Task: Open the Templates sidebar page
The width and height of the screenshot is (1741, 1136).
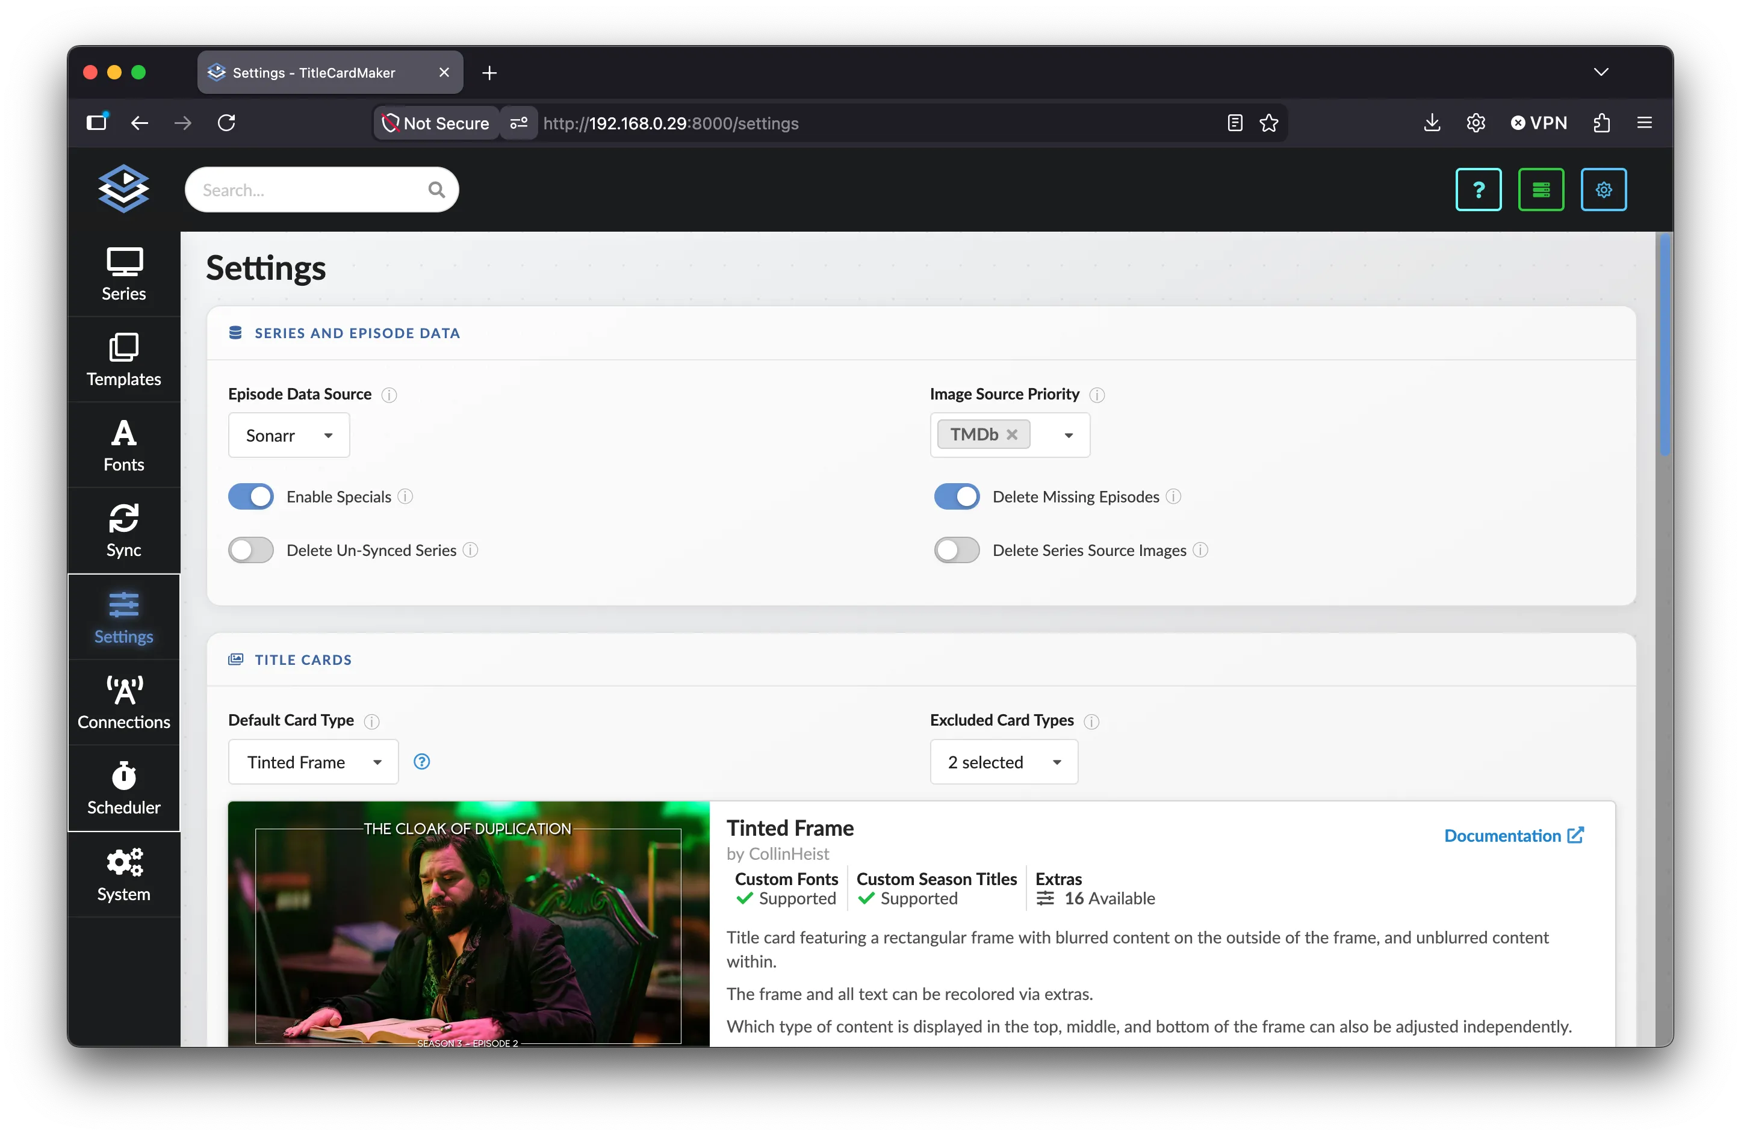Action: tap(123, 360)
